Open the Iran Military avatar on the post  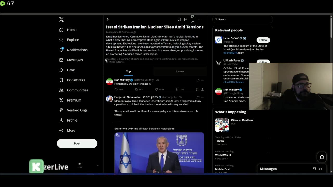[x=110, y=82]
